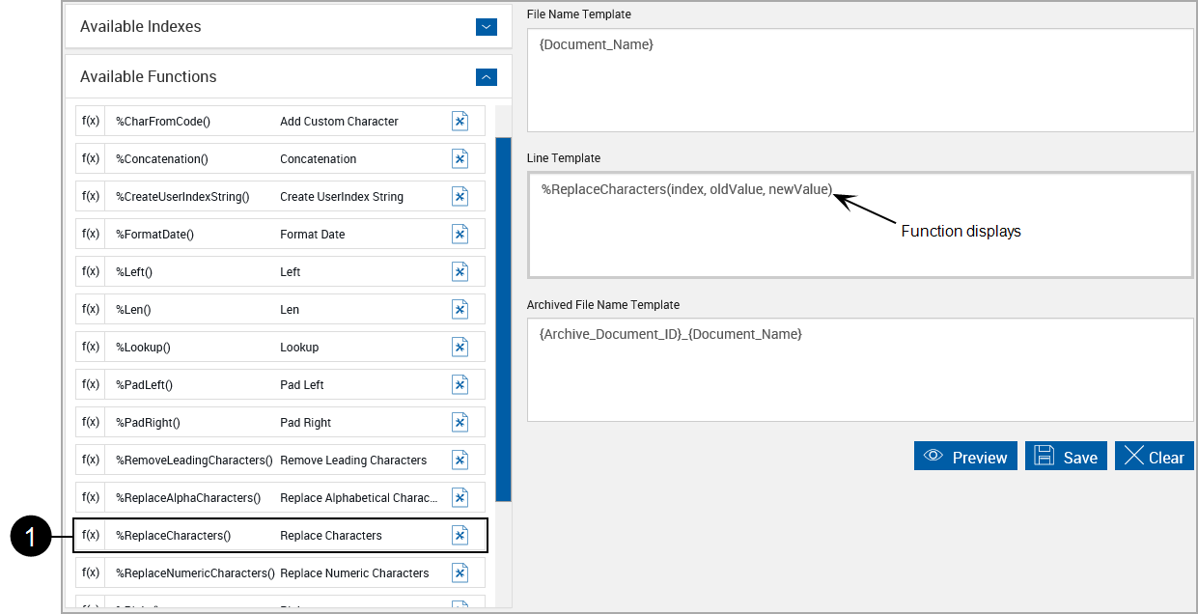Expand the Available Indexes panel
This screenshot has height=614, width=1198.
tap(487, 27)
